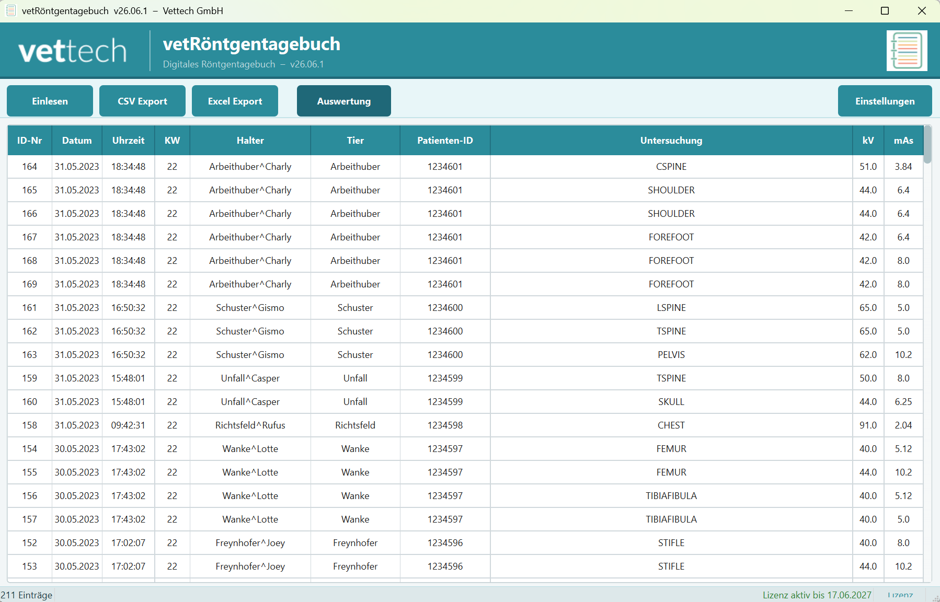Click ID 159 in the table
Screen dimensions: 940x602
click(30, 378)
